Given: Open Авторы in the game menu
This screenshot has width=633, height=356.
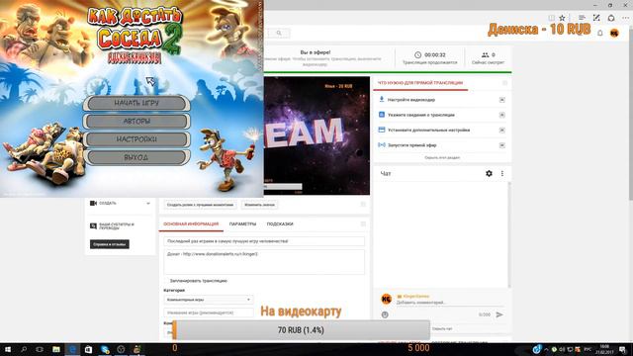Looking at the screenshot, I should coord(136,121).
